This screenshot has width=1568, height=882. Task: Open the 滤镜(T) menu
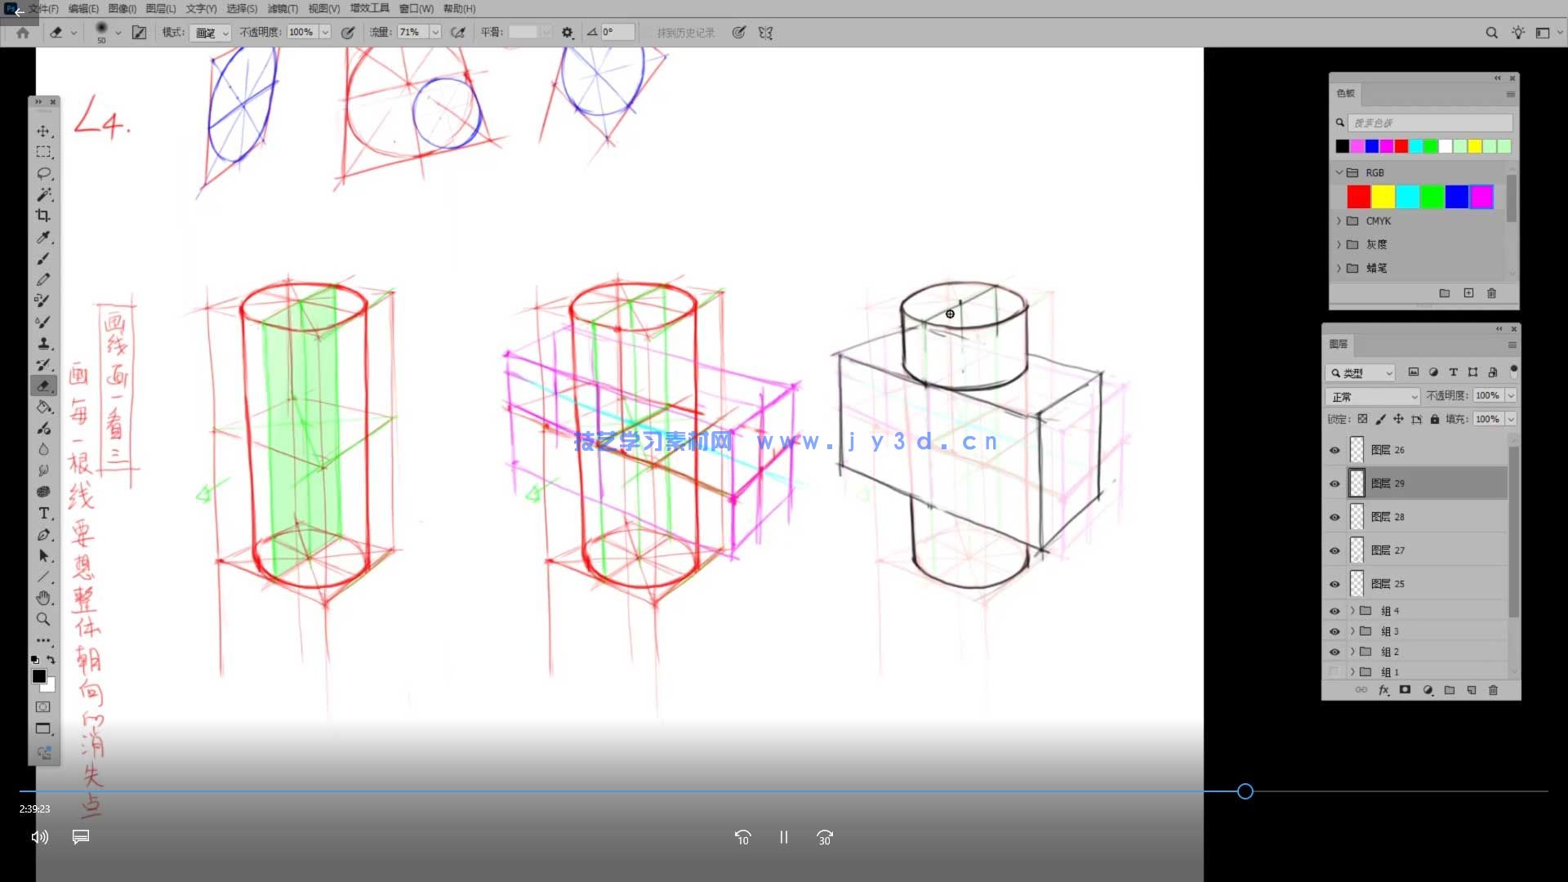click(283, 9)
